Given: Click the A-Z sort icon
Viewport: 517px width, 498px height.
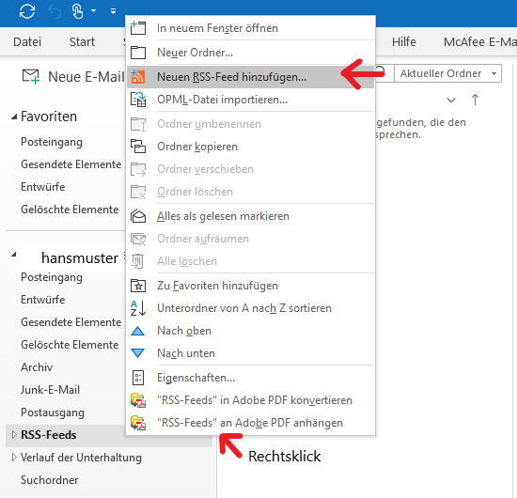Looking at the screenshot, I should (138, 308).
